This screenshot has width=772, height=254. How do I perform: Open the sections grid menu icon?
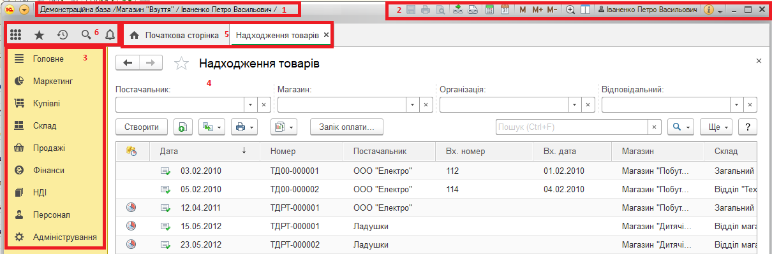click(x=16, y=36)
